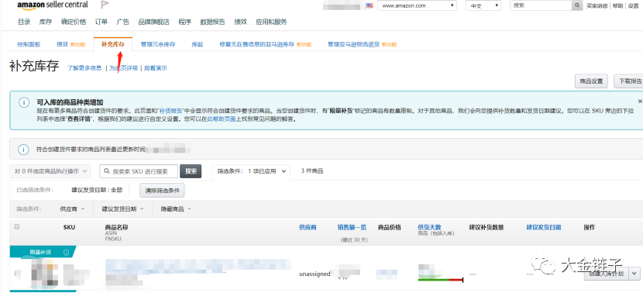Click the 商品设置 button

(591, 81)
